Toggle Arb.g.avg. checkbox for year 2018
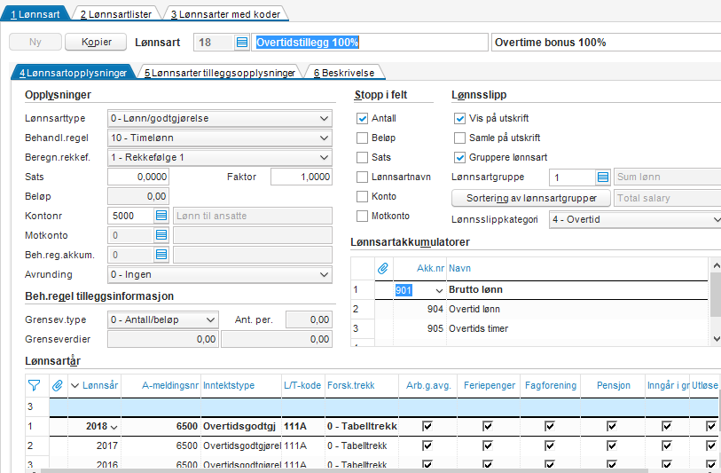Image resolution: width=721 pixels, height=473 pixels. [x=427, y=426]
